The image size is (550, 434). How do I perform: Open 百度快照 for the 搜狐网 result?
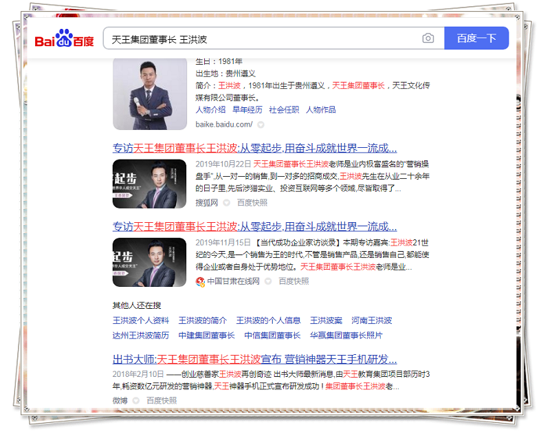pyautogui.click(x=252, y=203)
